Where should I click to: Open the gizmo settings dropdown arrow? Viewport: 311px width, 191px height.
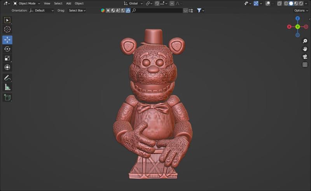(261, 3)
